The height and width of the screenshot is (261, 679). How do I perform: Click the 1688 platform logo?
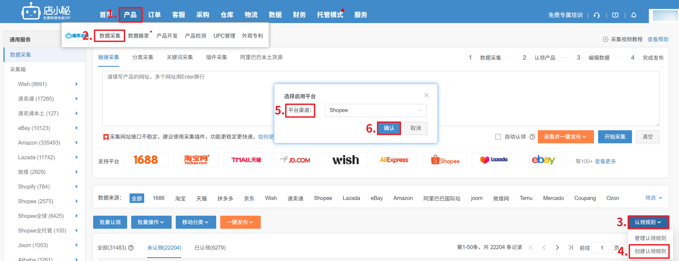(146, 160)
